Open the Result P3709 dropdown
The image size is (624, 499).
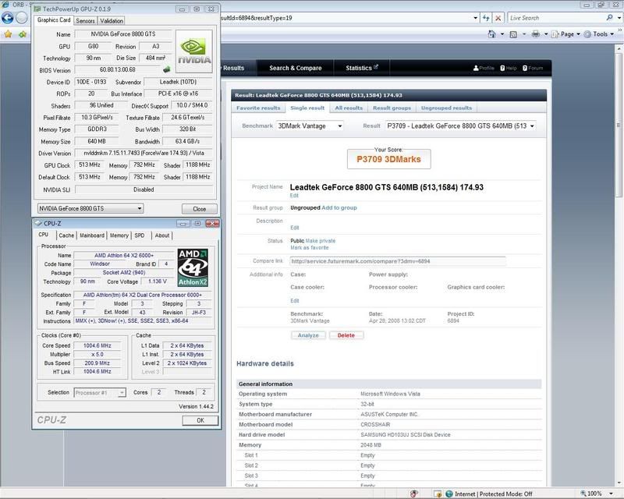460,126
